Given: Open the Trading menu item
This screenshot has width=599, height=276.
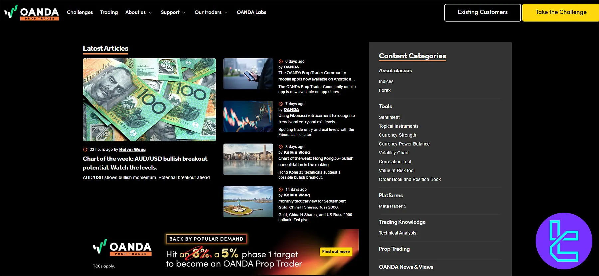Looking at the screenshot, I should pos(109,12).
